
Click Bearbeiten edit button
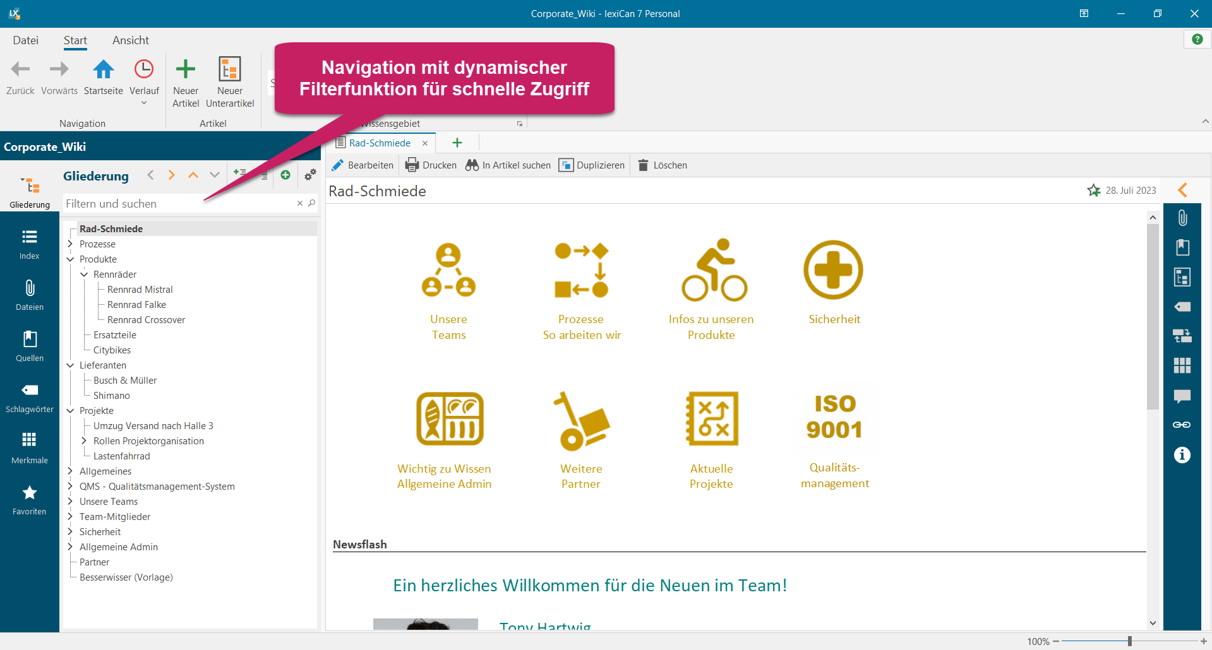(x=363, y=165)
